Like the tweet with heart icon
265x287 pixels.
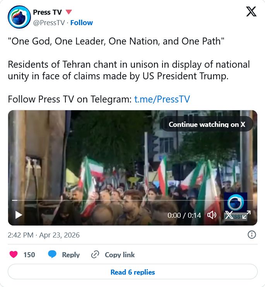14,255
